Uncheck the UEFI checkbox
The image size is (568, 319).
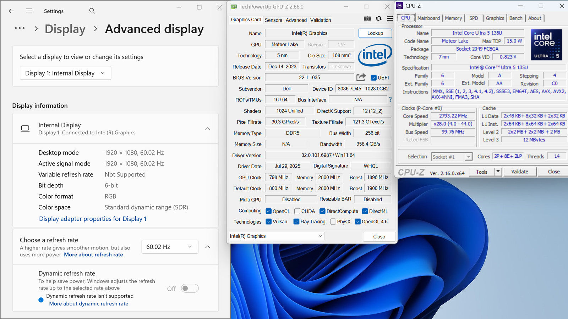[373, 78]
